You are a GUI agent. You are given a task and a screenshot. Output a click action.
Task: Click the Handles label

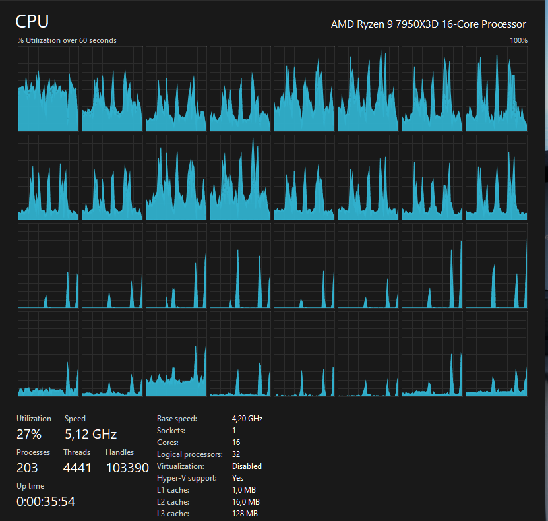(119, 452)
